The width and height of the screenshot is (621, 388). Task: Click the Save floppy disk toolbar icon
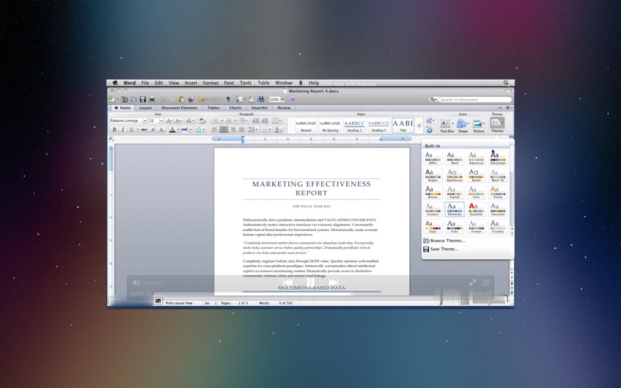pos(143,99)
